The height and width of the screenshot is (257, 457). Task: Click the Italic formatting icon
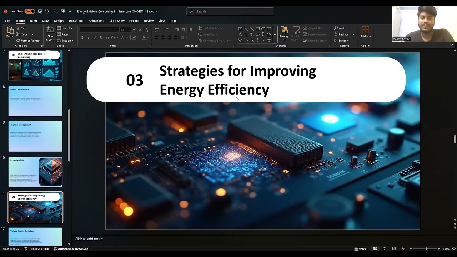point(89,37)
